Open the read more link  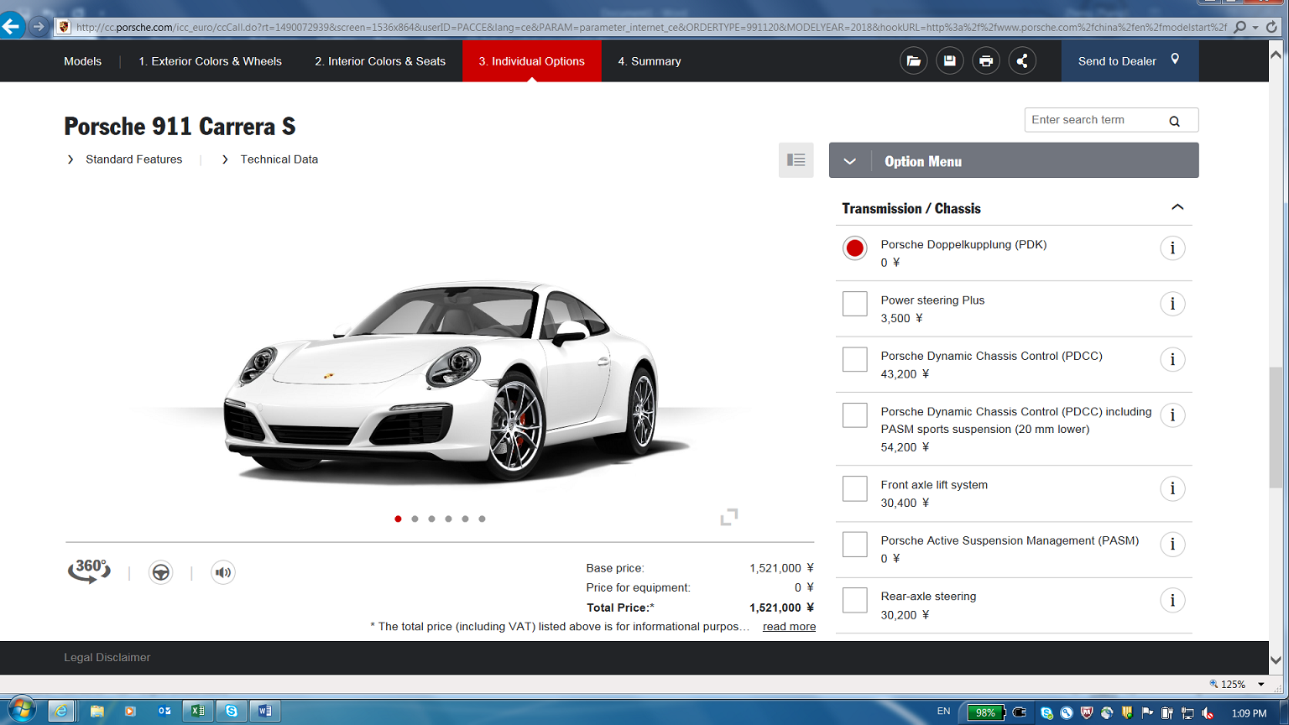click(789, 627)
